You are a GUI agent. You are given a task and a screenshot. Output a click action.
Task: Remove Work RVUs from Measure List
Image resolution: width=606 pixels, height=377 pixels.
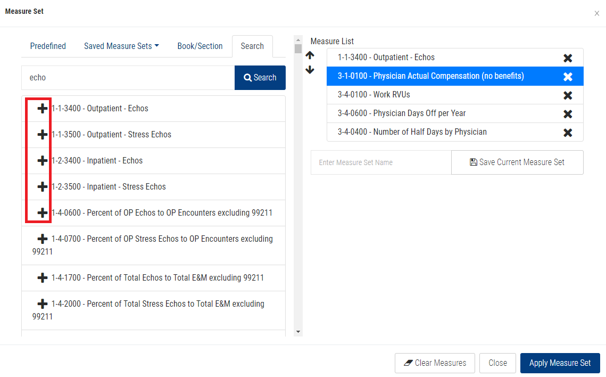[x=568, y=95]
